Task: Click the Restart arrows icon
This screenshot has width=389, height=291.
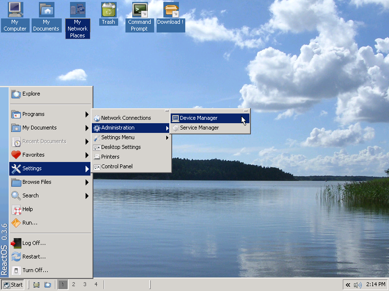Action: tap(16, 257)
